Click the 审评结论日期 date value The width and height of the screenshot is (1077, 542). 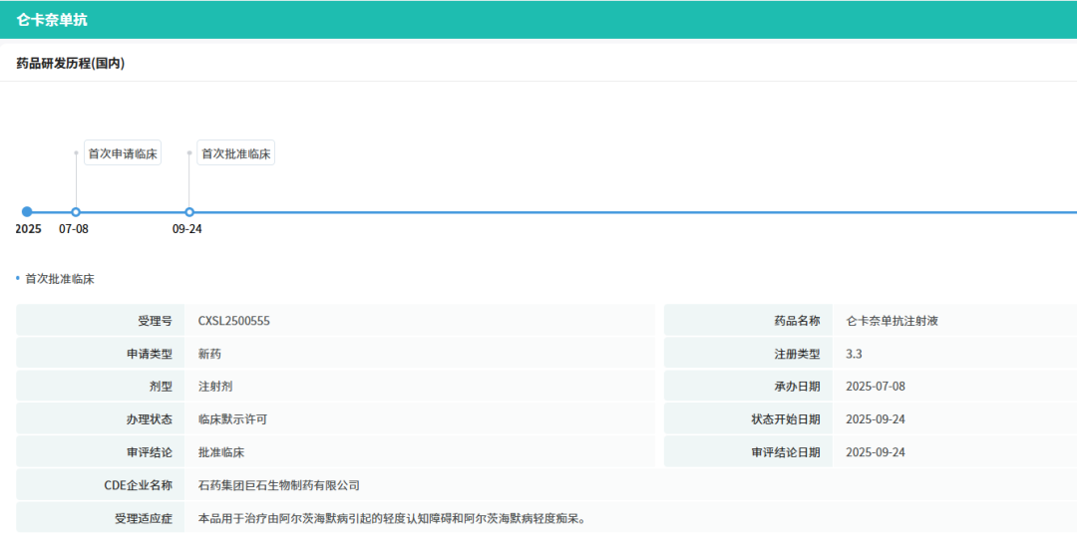click(875, 452)
